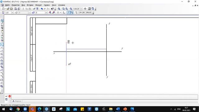Open the Вставка menu

pyautogui.click(x=30, y=5)
